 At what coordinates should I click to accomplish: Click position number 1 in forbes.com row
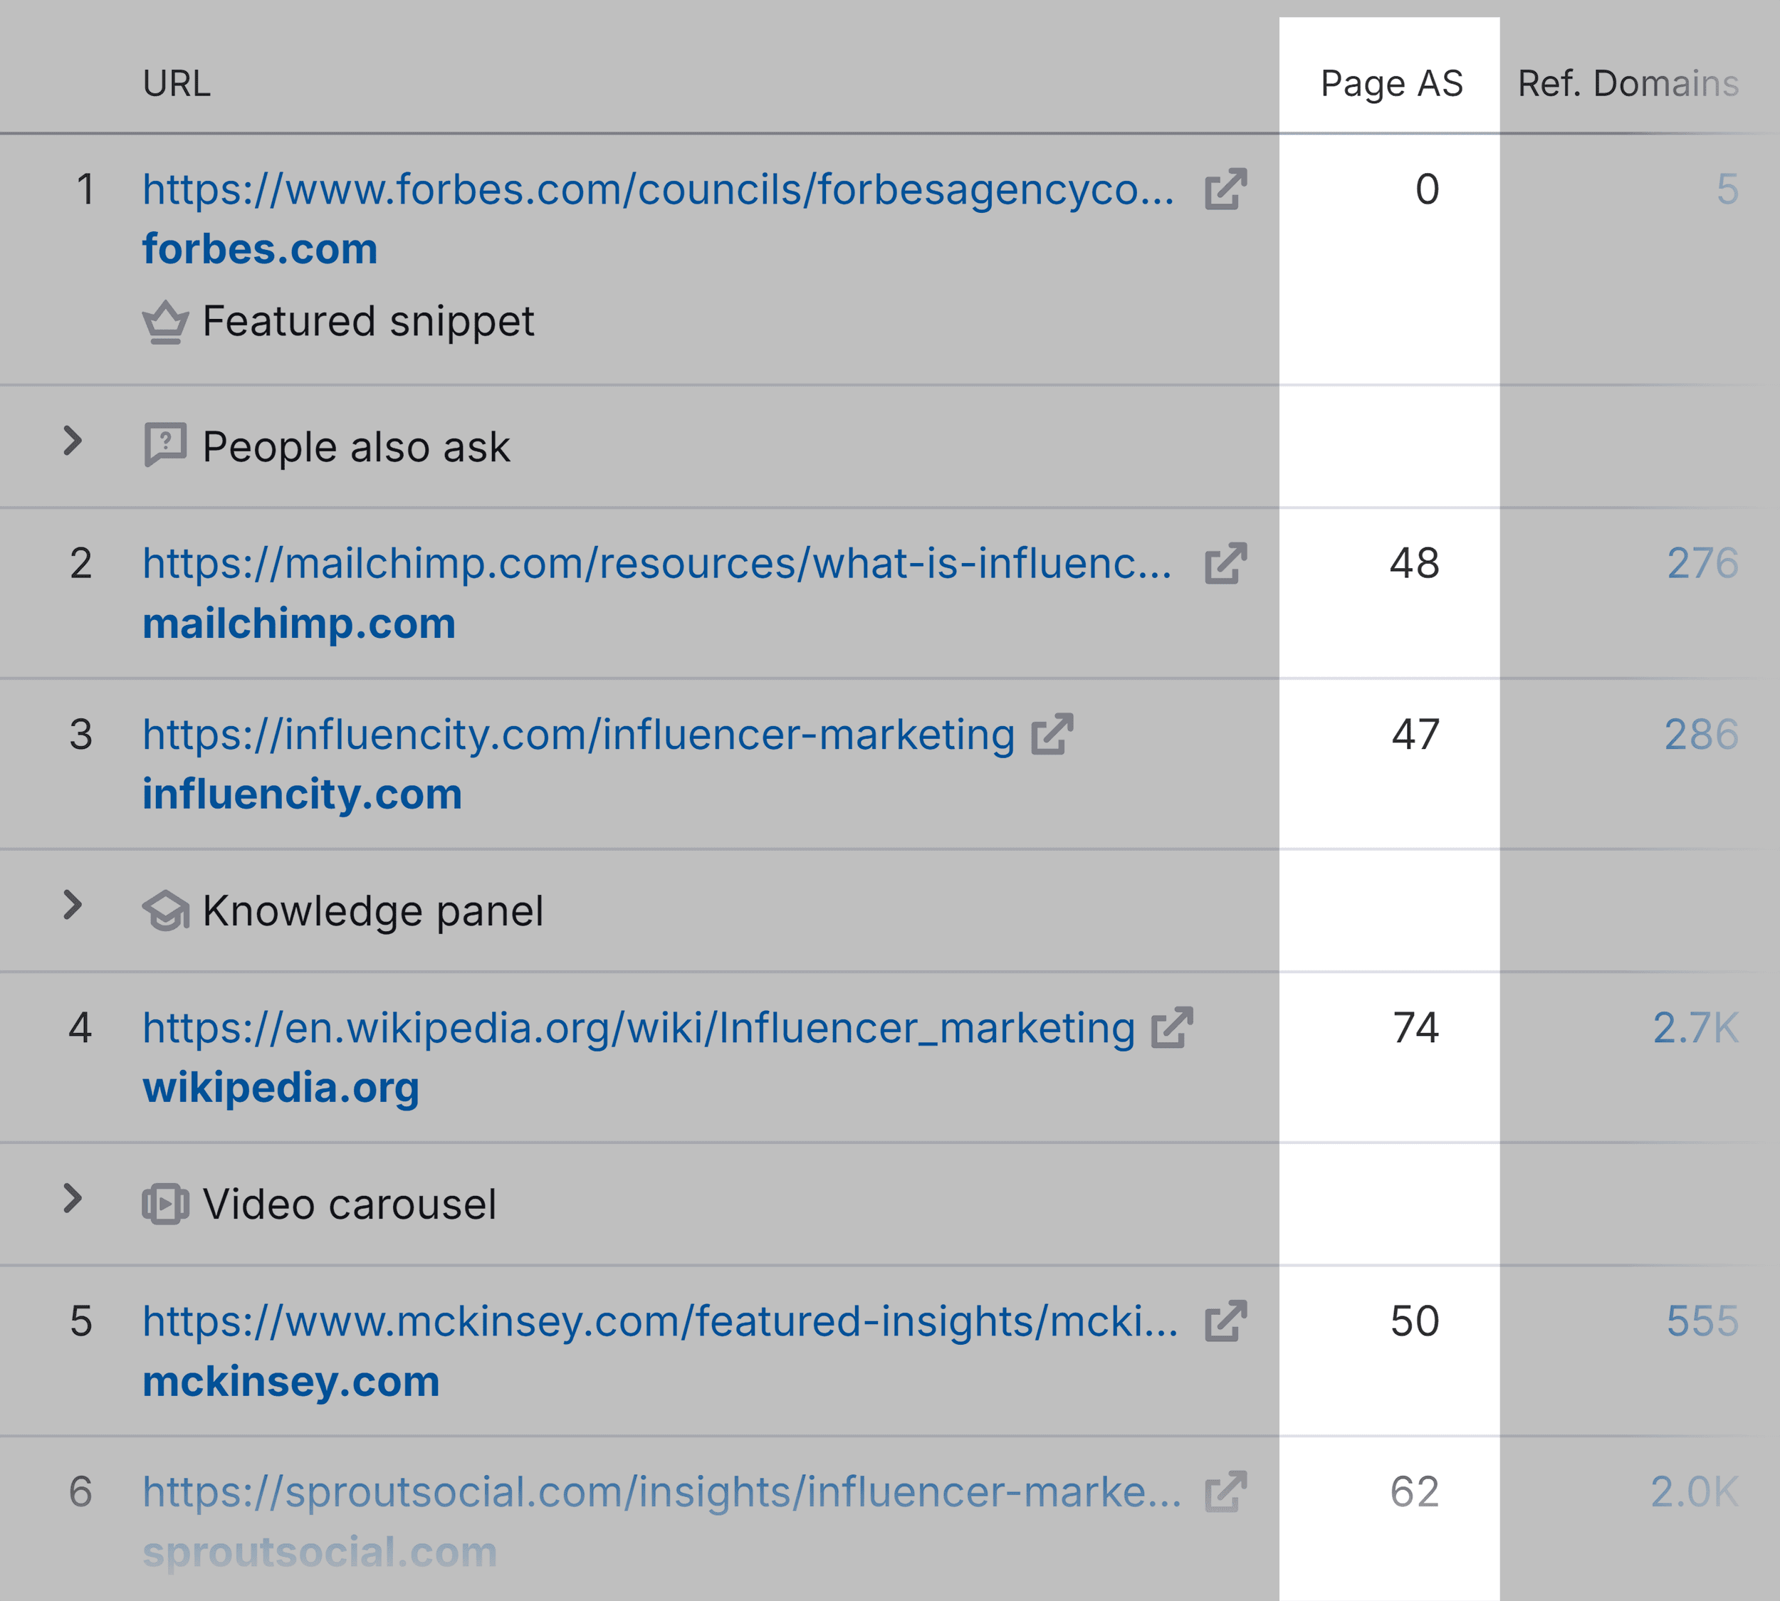coord(85,189)
